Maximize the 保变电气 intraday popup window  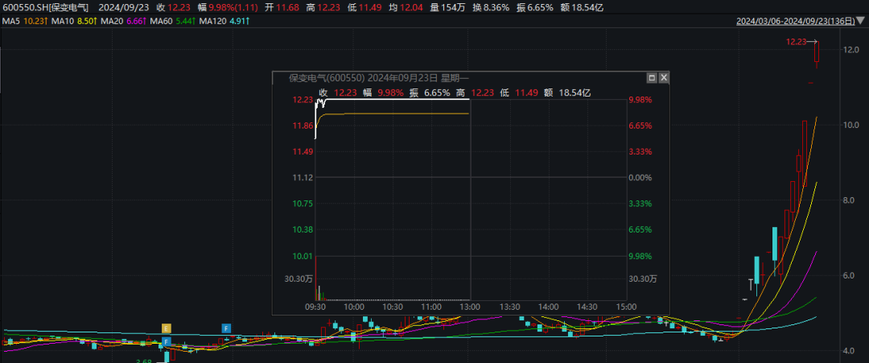click(x=652, y=79)
